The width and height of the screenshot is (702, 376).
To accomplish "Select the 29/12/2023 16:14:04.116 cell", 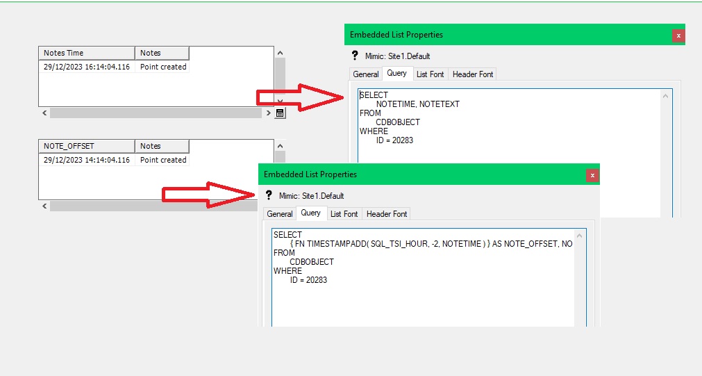I will (x=87, y=67).
